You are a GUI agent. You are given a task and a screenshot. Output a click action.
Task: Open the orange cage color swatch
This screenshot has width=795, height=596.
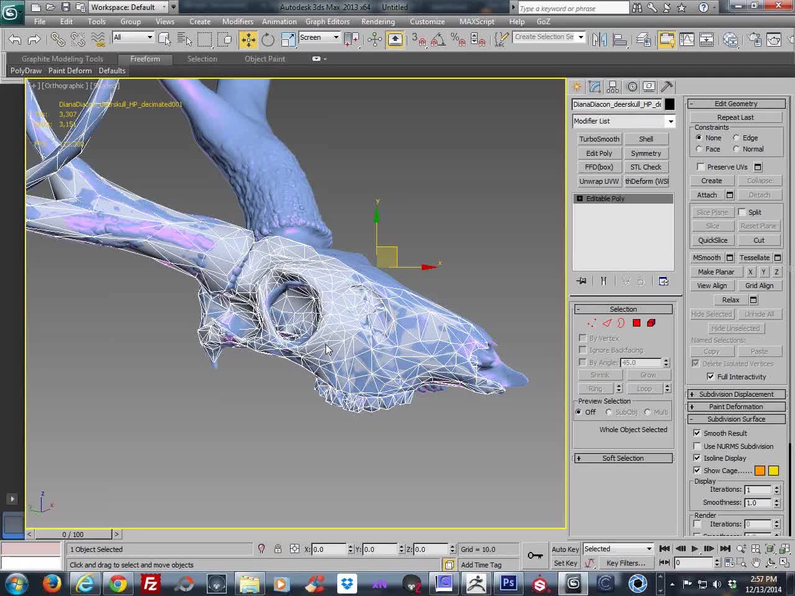[x=760, y=471]
